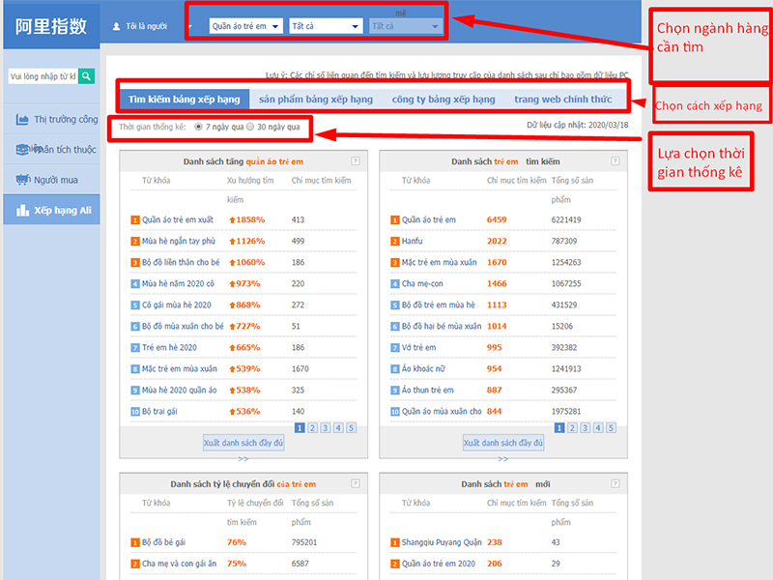This screenshot has width=773, height=580.
Task: Click the keyword search input field
Action: tap(43, 76)
